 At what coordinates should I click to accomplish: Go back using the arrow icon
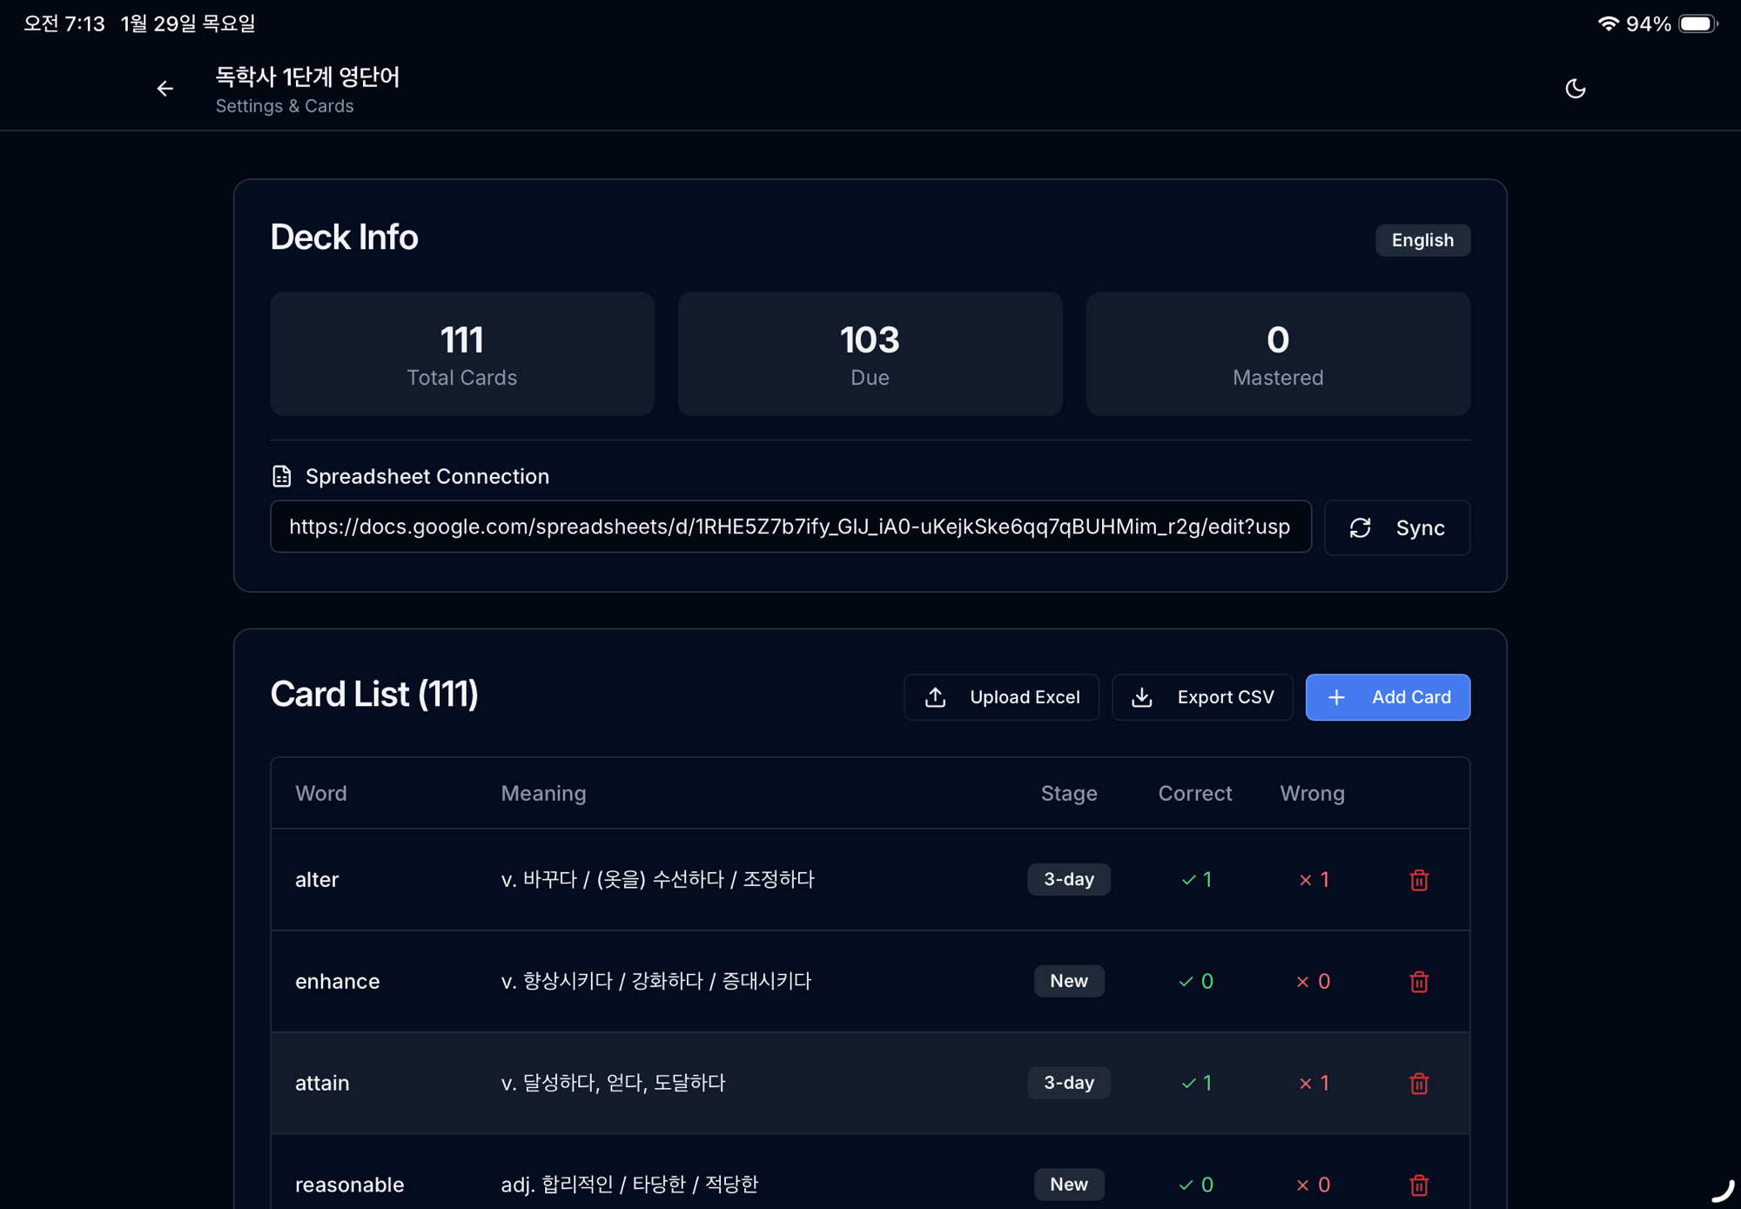click(165, 89)
